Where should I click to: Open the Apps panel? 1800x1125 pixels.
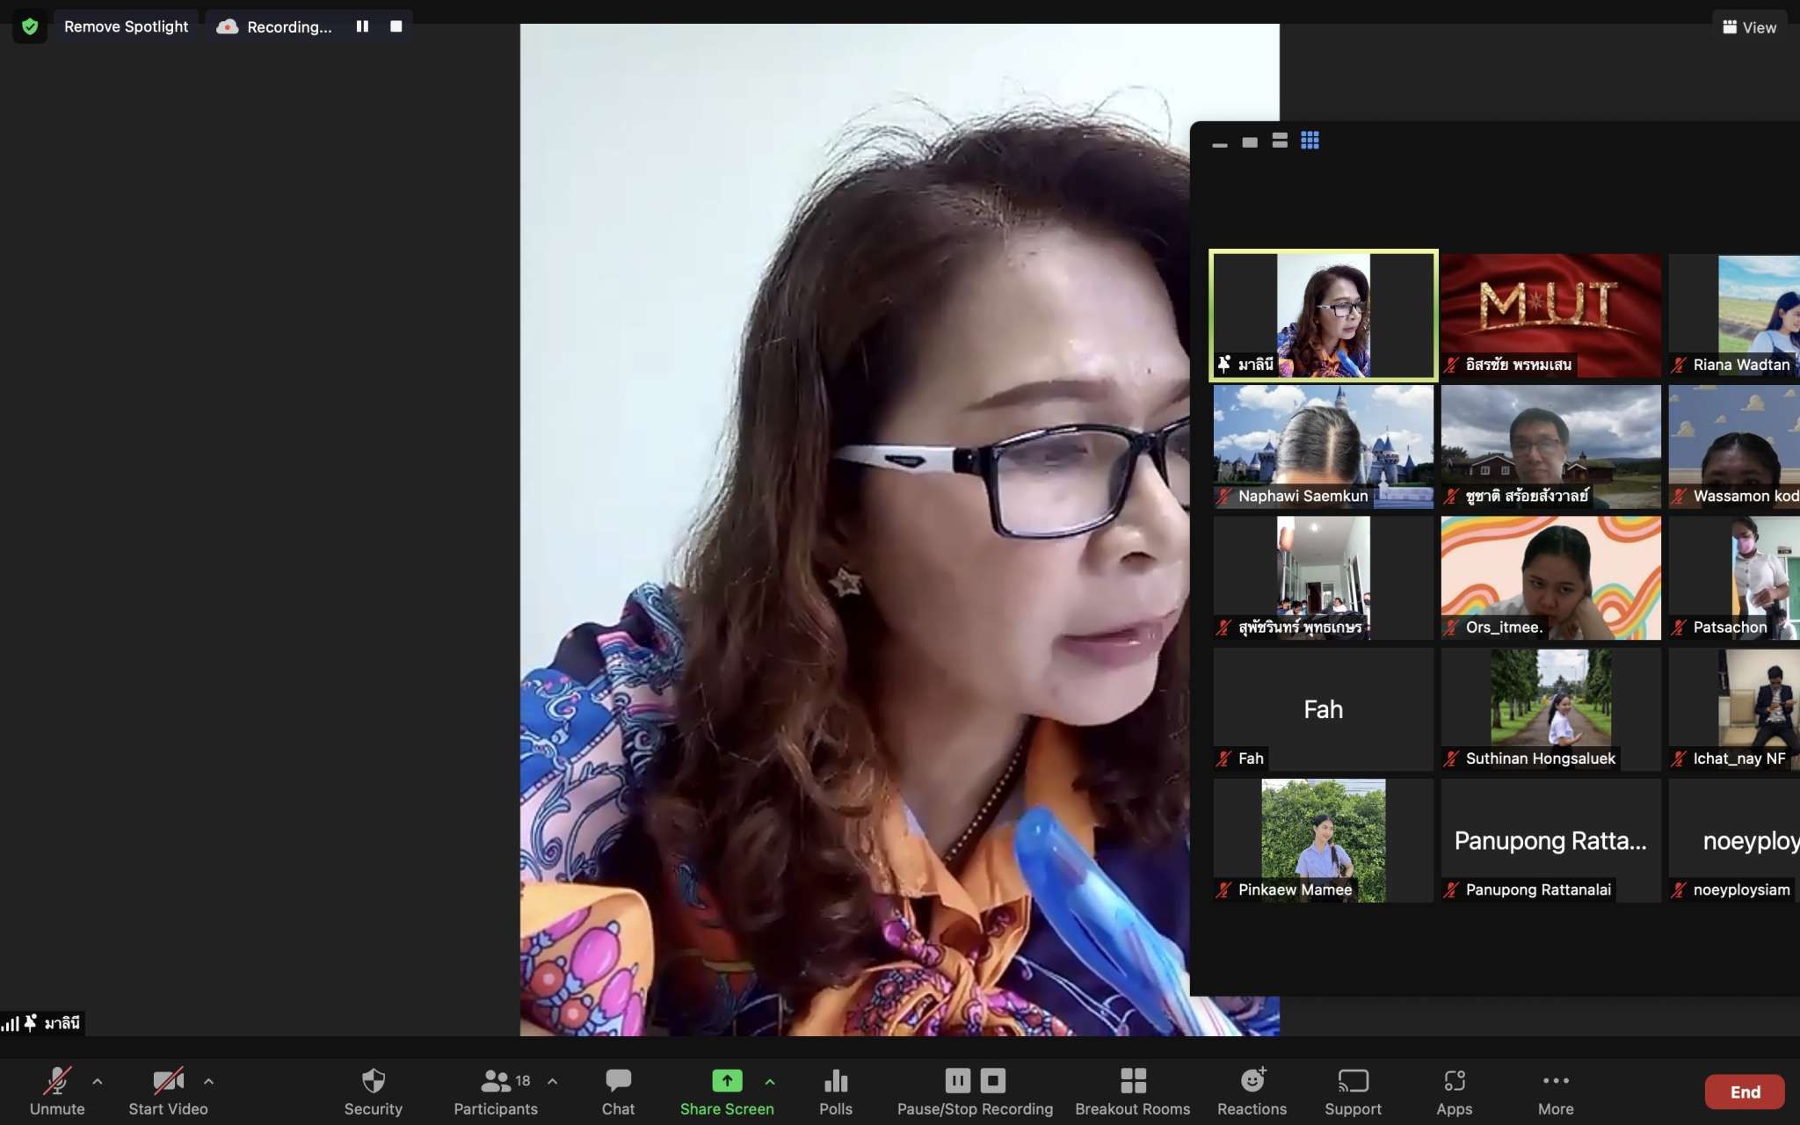[x=1454, y=1091]
